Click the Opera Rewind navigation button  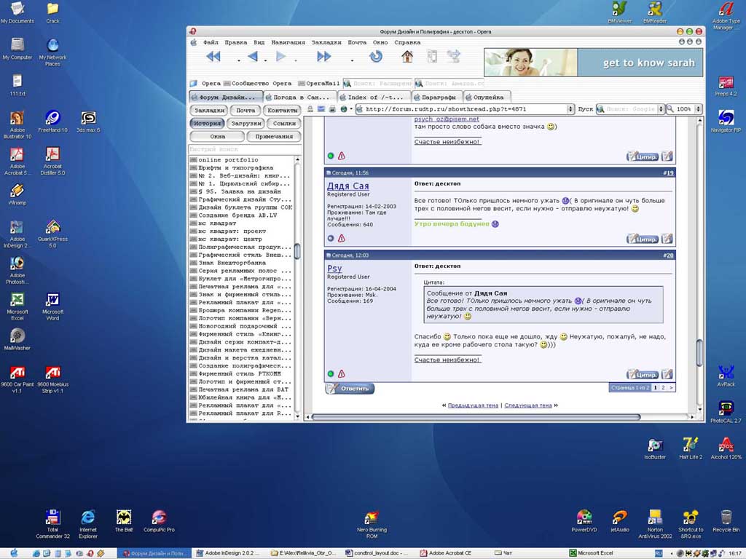[x=213, y=57]
